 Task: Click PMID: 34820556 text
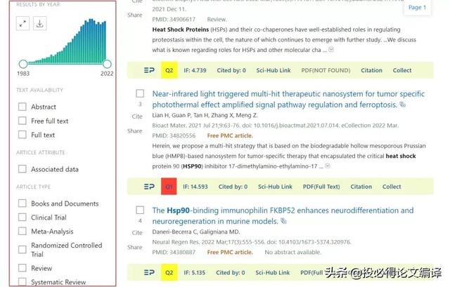click(174, 135)
